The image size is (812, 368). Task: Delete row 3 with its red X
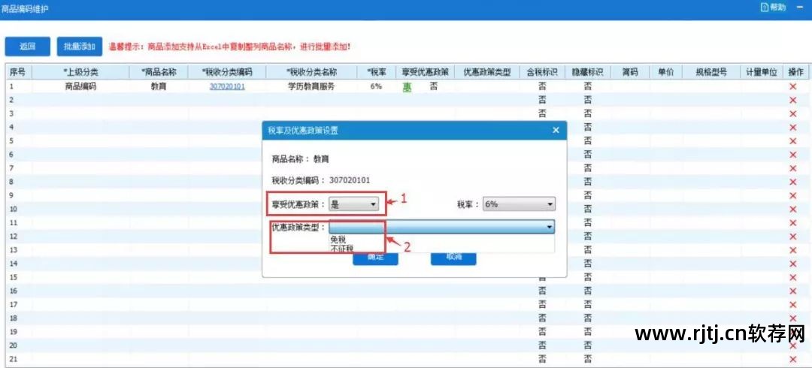point(792,113)
